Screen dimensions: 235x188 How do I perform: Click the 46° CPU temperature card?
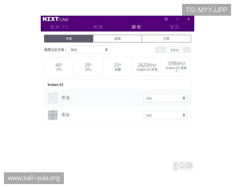[59, 67]
